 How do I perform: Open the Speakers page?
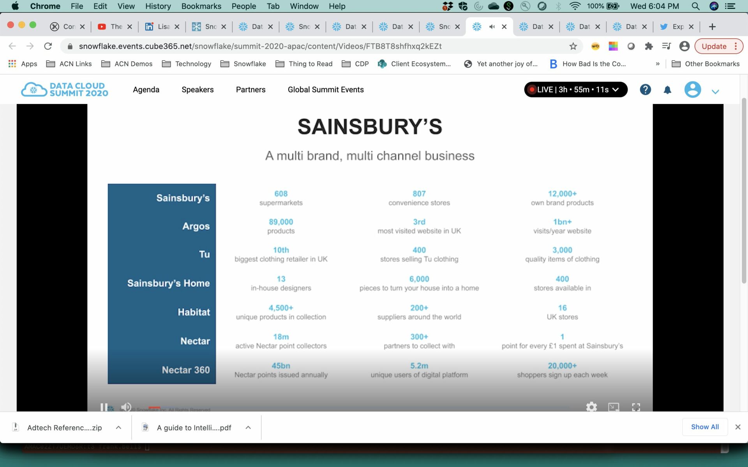pos(198,90)
